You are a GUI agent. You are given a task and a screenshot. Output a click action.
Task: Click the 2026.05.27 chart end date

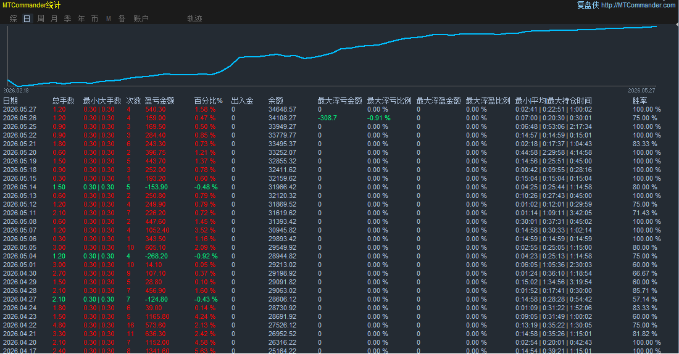641,91
